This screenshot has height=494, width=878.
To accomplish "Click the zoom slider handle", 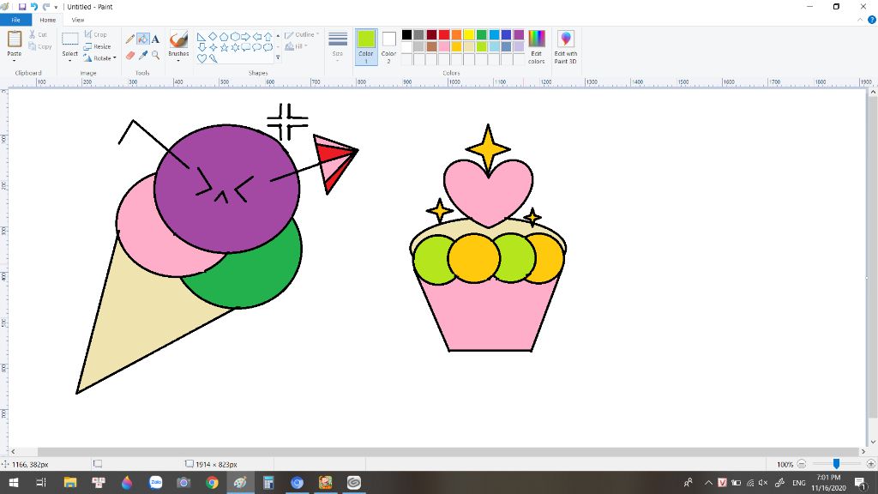I will (836, 464).
